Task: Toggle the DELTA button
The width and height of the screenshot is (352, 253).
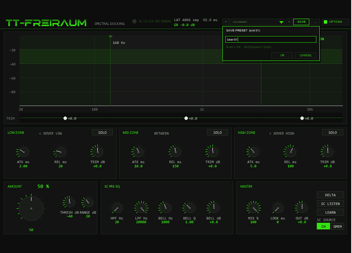Action: tap(330, 195)
